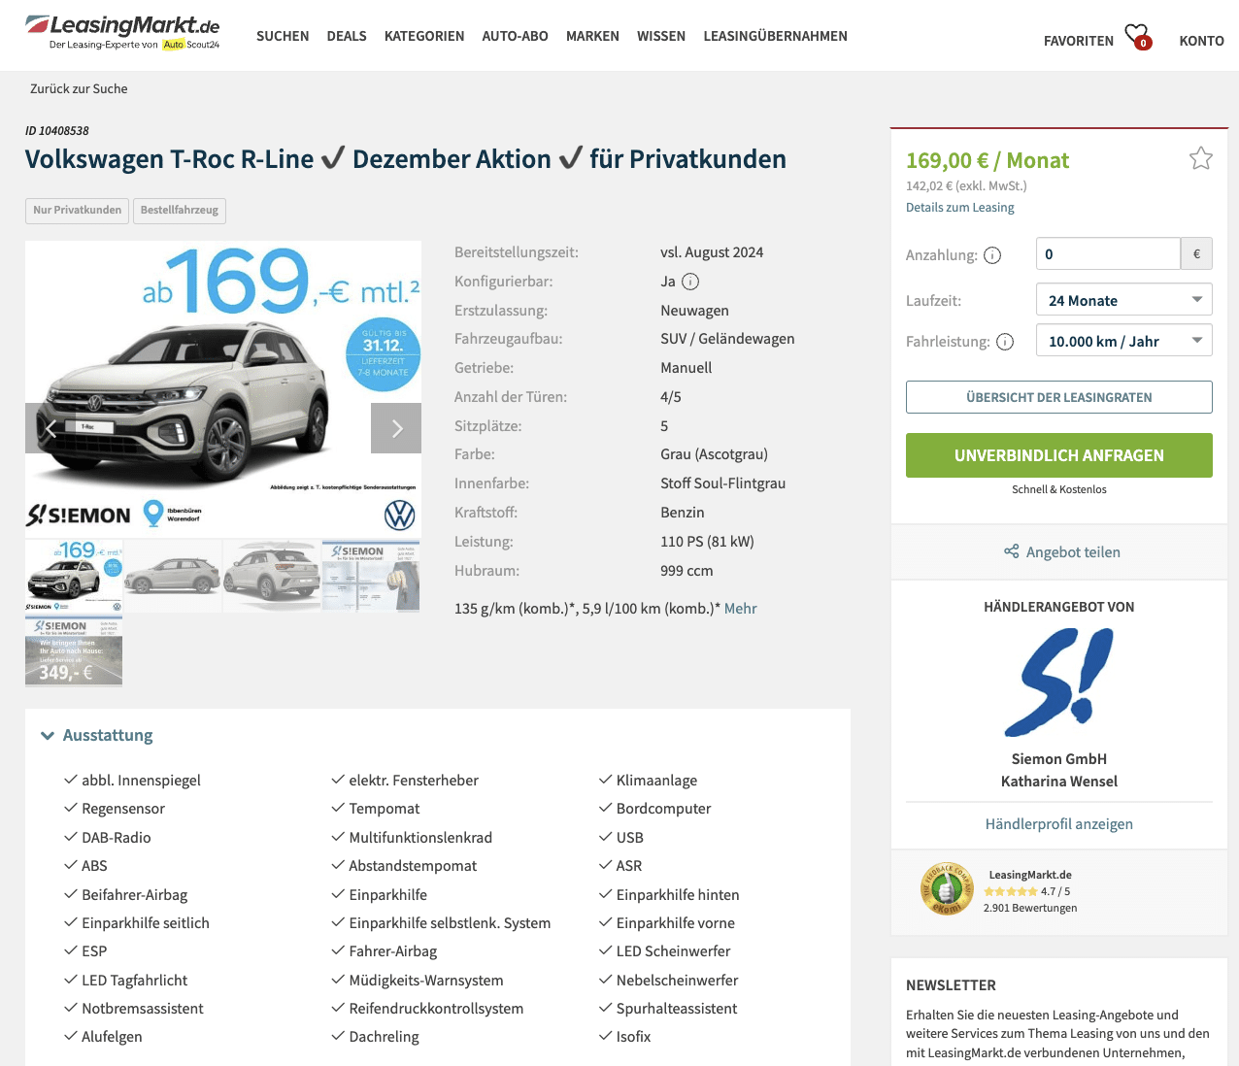Click NEWSLETTER heading
The width and height of the screenshot is (1239, 1066).
pos(951,984)
